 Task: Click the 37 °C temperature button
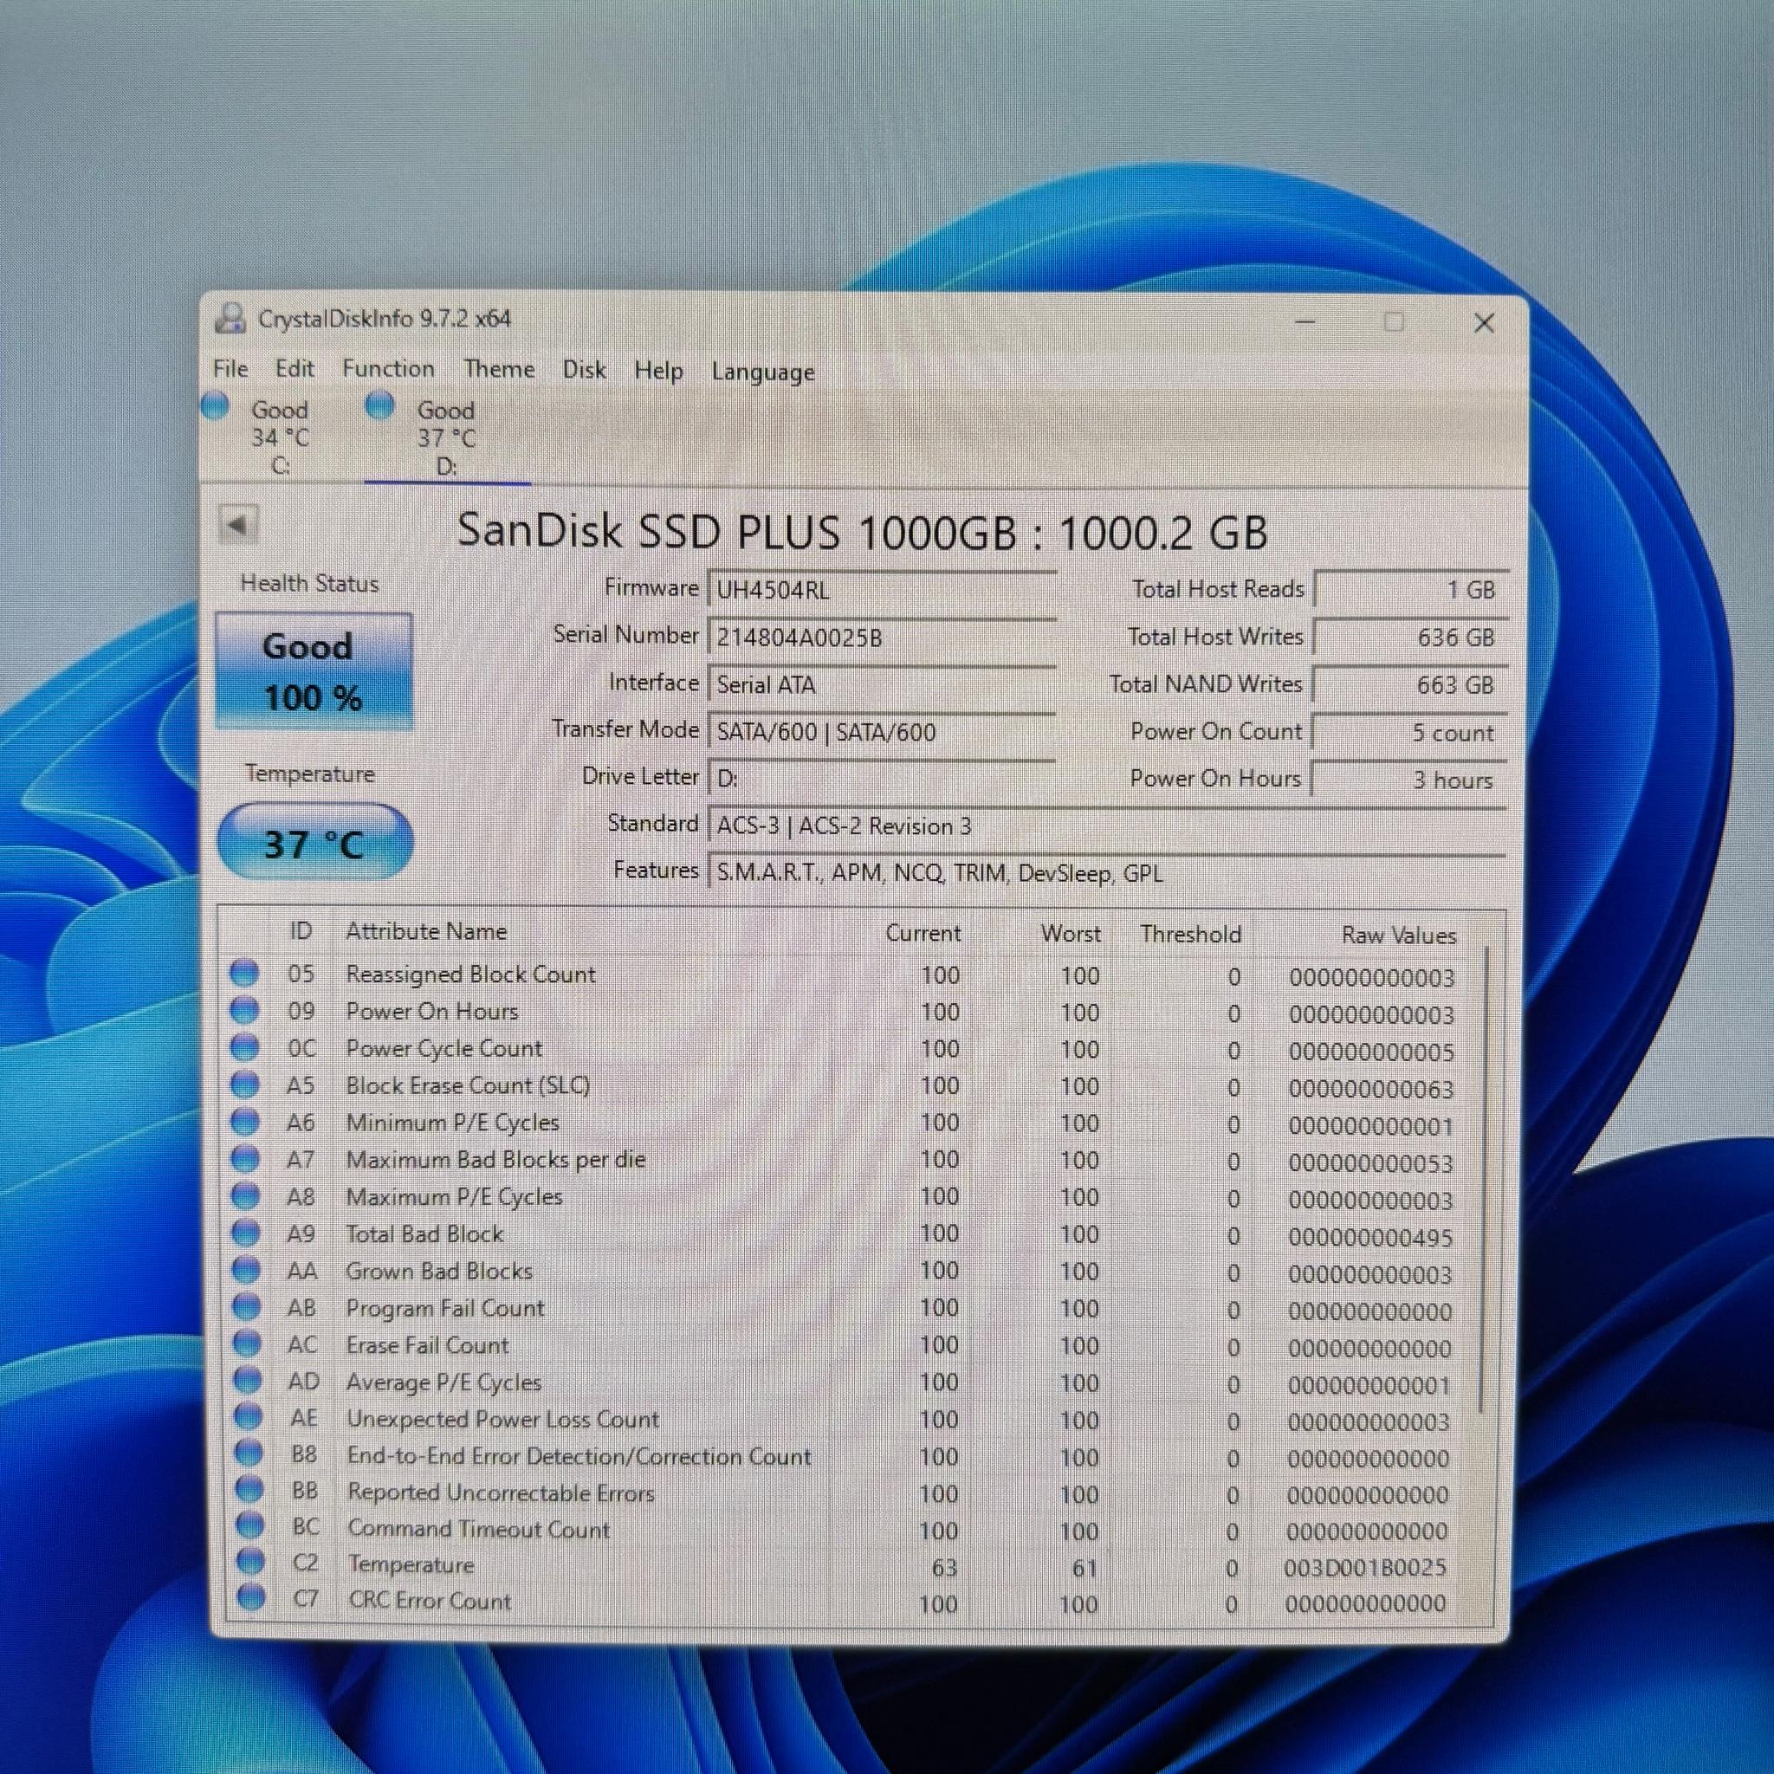click(x=314, y=843)
